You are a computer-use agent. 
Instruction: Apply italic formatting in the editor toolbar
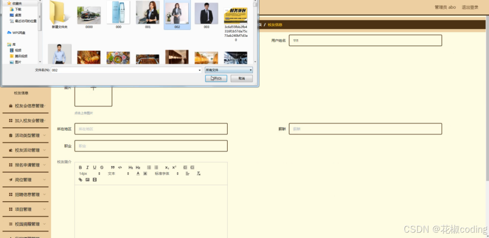[x=88, y=168]
